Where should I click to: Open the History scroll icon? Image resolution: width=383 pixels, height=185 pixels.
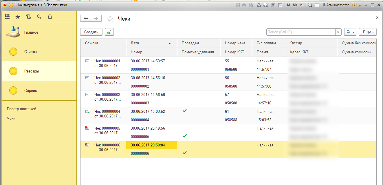click(28, 17)
